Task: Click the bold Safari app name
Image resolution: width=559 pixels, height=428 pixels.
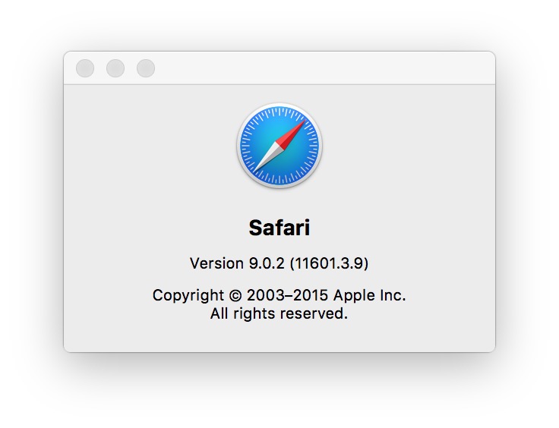Action: tap(279, 228)
